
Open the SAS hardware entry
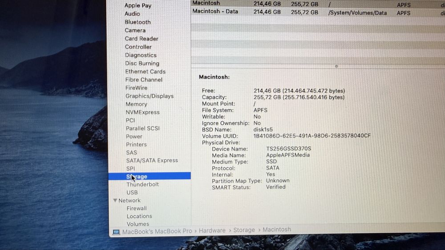pyautogui.click(x=131, y=152)
